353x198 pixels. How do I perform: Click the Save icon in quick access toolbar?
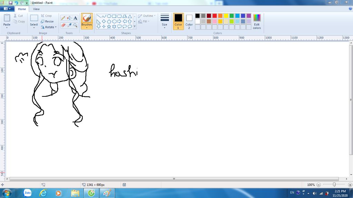point(10,3)
